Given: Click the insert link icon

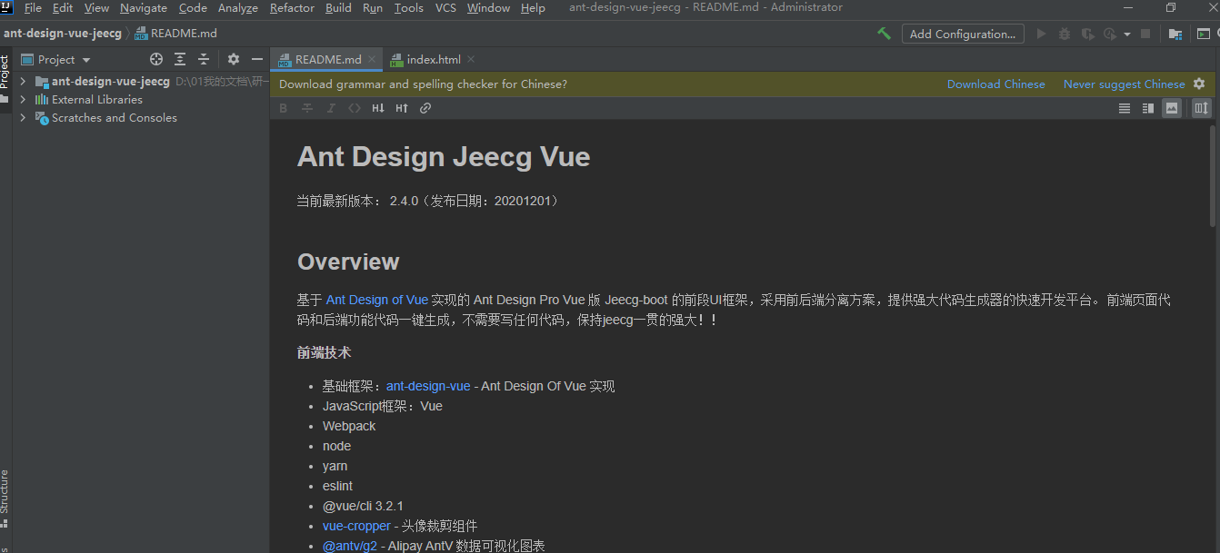Looking at the screenshot, I should tap(425, 108).
